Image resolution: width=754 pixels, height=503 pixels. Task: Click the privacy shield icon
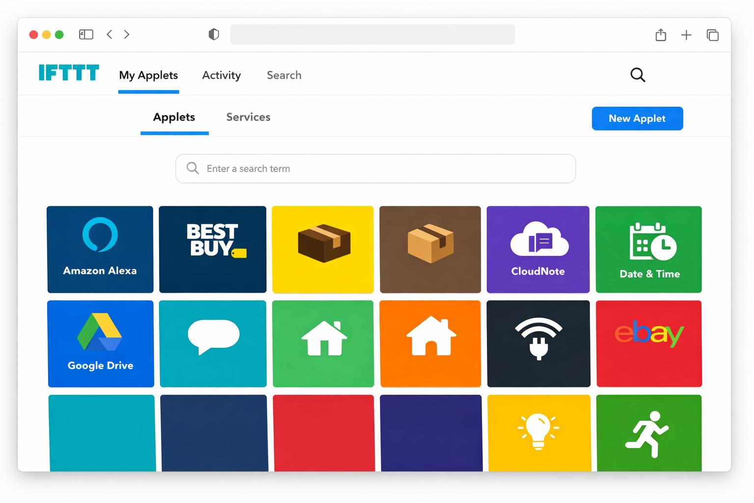coord(214,34)
